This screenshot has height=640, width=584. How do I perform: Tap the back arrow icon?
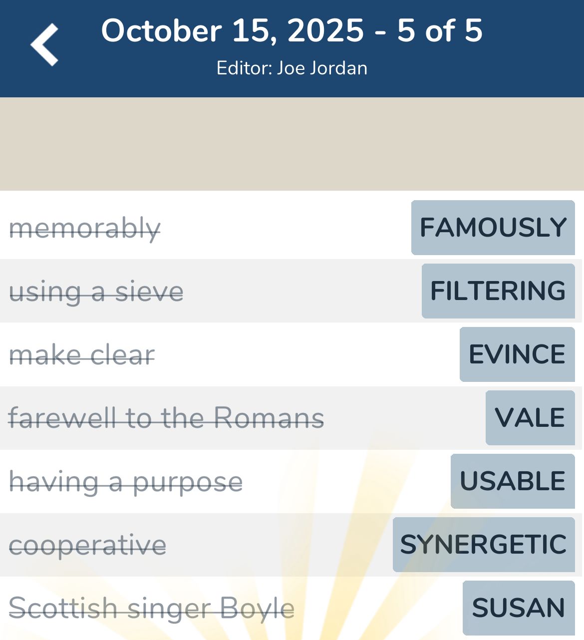click(x=45, y=45)
